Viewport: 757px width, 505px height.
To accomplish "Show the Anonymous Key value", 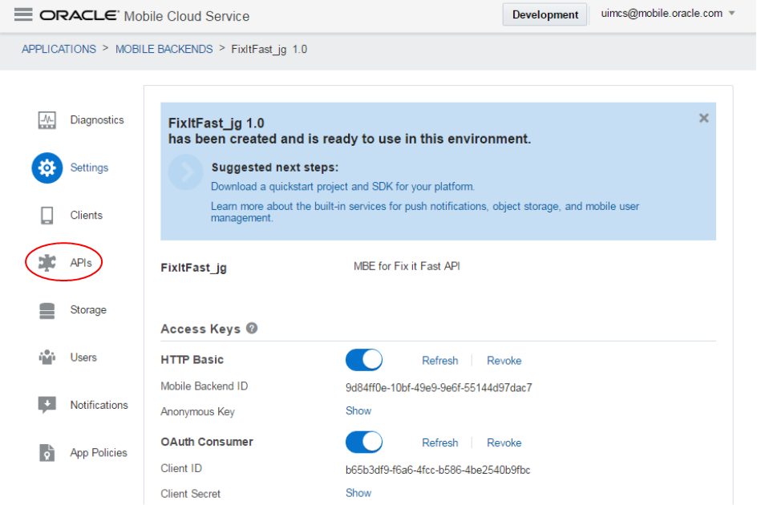I will click(358, 410).
